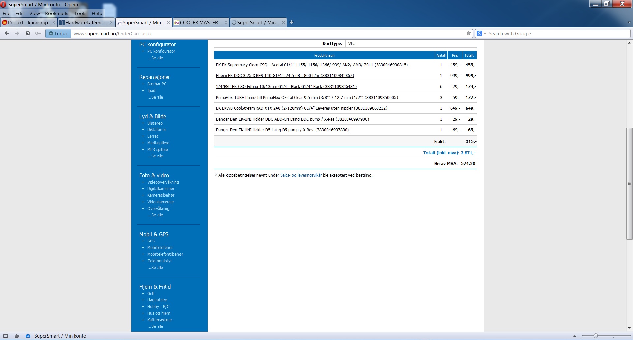Bookmark page with star icon
Screen dimensions: 633x340
click(x=468, y=33)
